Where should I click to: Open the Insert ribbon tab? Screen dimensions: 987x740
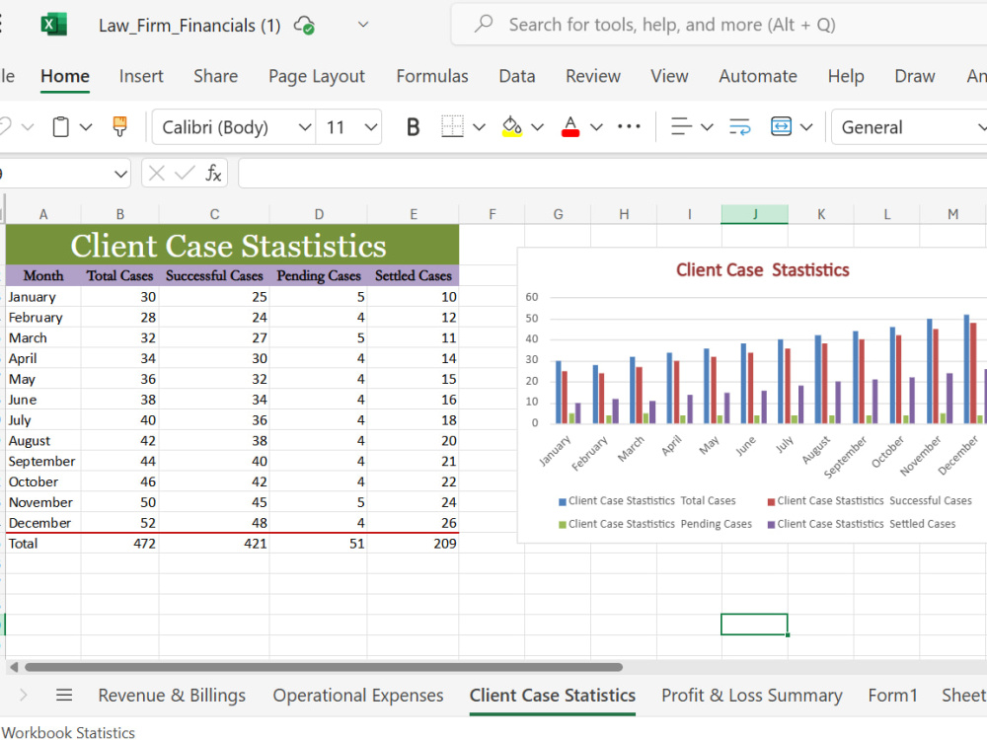(141, 76)
